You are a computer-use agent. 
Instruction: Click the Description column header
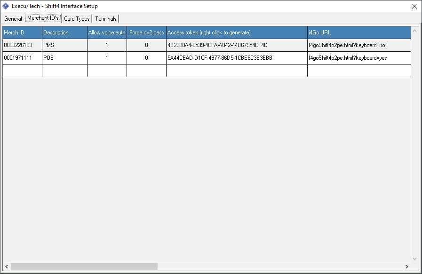point(64,32)
